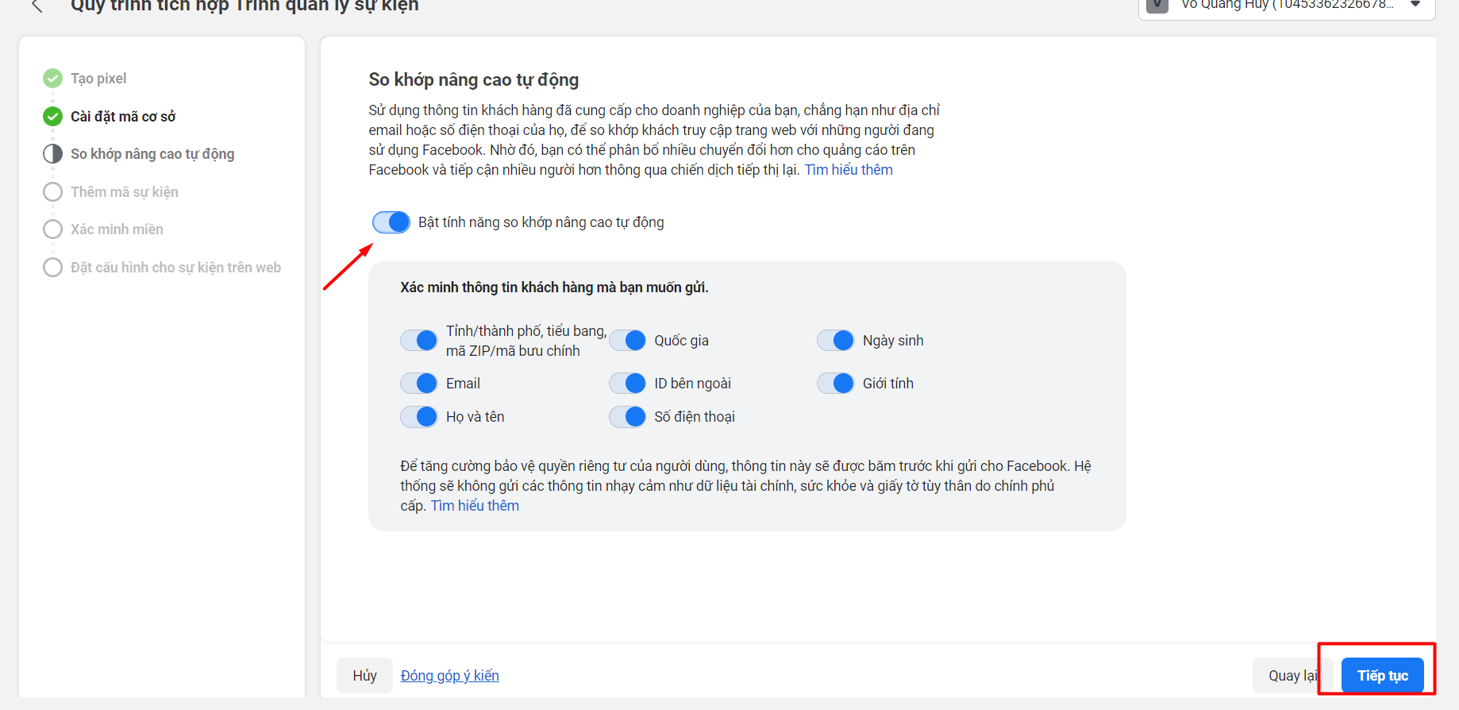This screenshot has height=710, width=1459.
Task: Click the empty circle beside Xác minh miền
Action: [x=52, y=230]
